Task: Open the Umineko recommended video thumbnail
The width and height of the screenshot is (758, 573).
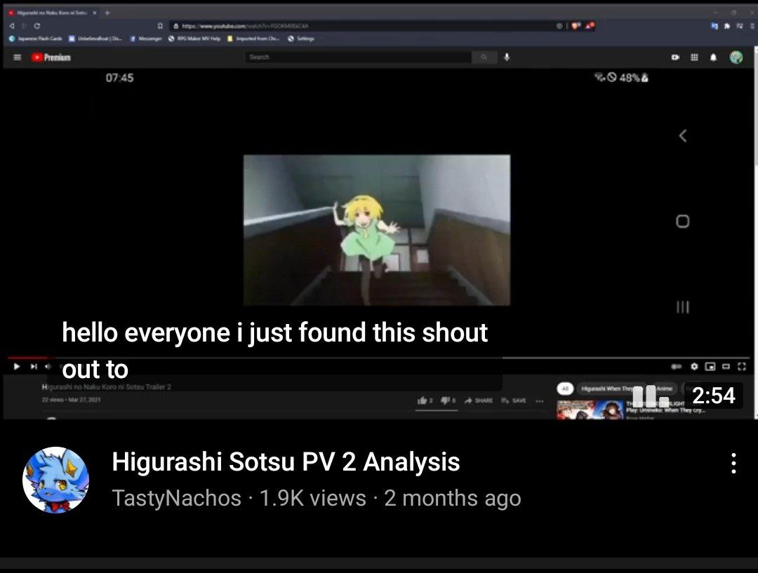Action: pyautogui.click(x=590, y=409)
